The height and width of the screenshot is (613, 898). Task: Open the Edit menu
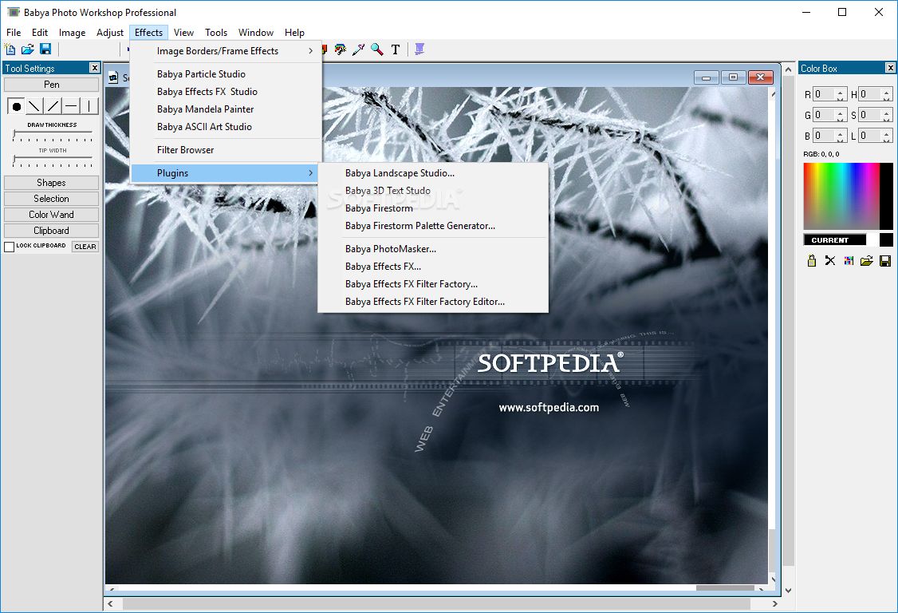click(40, 33)
